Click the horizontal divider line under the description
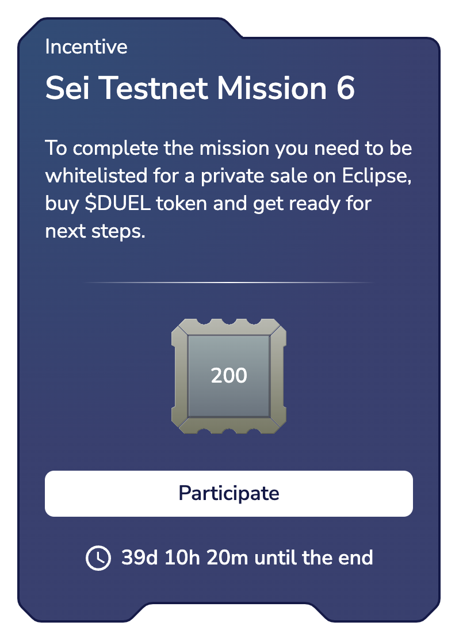459x641 pixels. [x=229, y=283]
